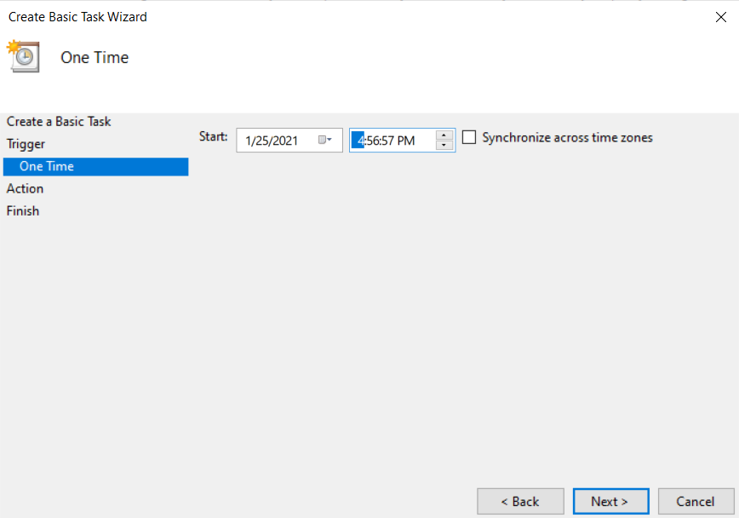Screen dimensions: 739x518
Task: Select Create a Basic Task step
Action: tap(59, 121)
